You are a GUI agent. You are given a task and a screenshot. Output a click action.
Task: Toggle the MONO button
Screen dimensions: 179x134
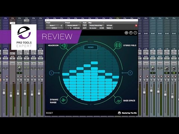click(x=91, y=47)
